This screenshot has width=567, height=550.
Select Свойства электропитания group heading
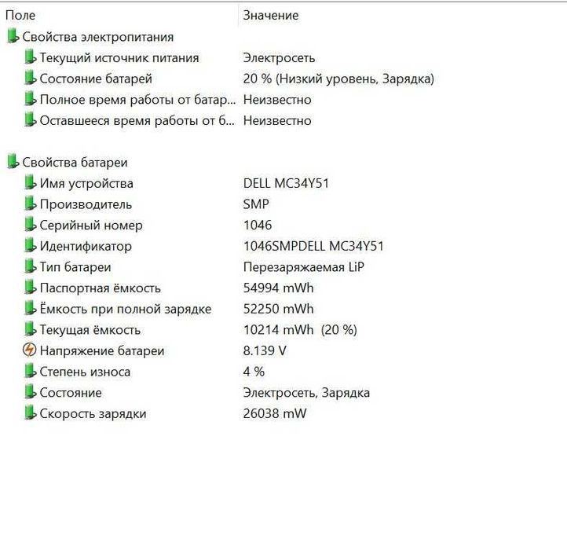click(x=98, y=37)
